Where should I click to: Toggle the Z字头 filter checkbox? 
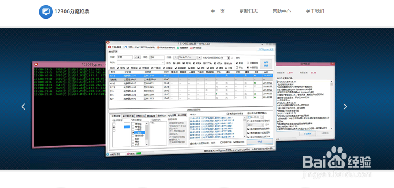(194, 63)
